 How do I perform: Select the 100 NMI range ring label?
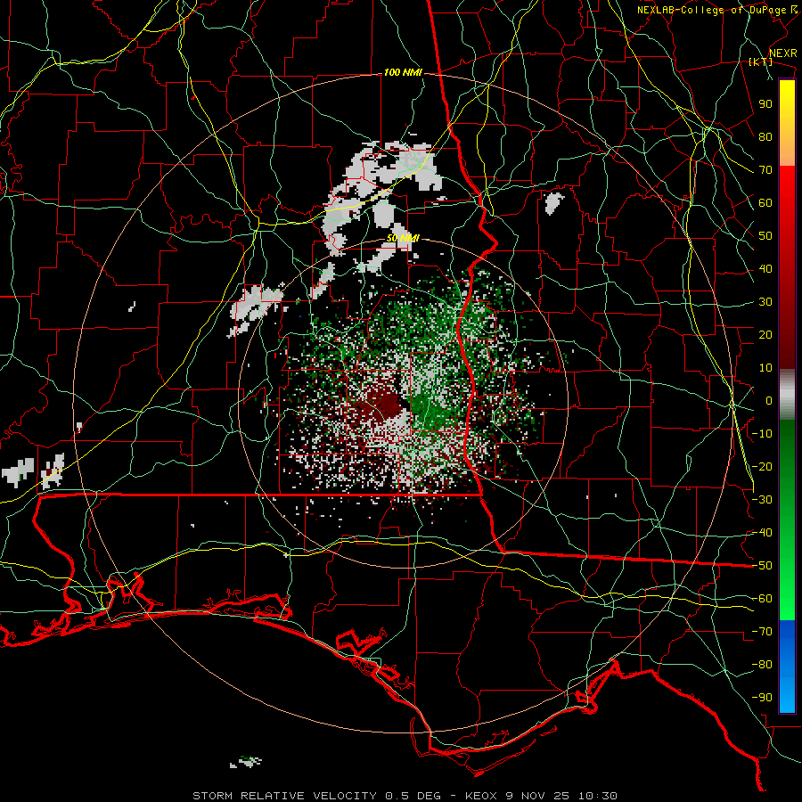click(403, 73)
